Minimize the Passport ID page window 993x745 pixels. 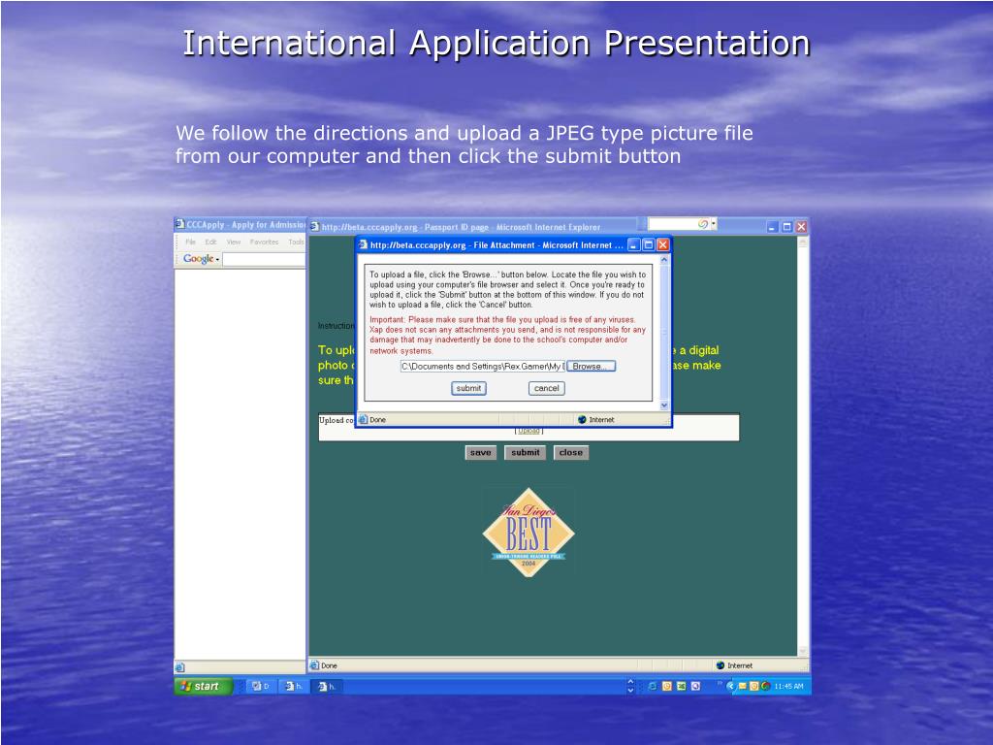coord(772,227)
